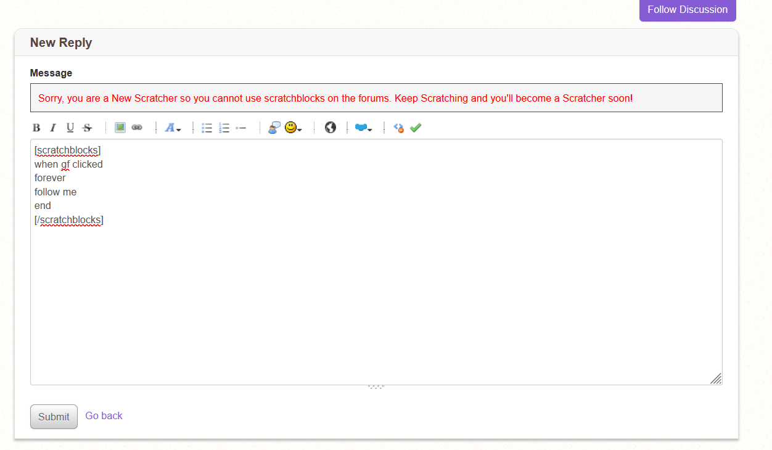Insert a bulleted list
The height and width of the screenshot is (450, 772).
[x=207, y=128]
